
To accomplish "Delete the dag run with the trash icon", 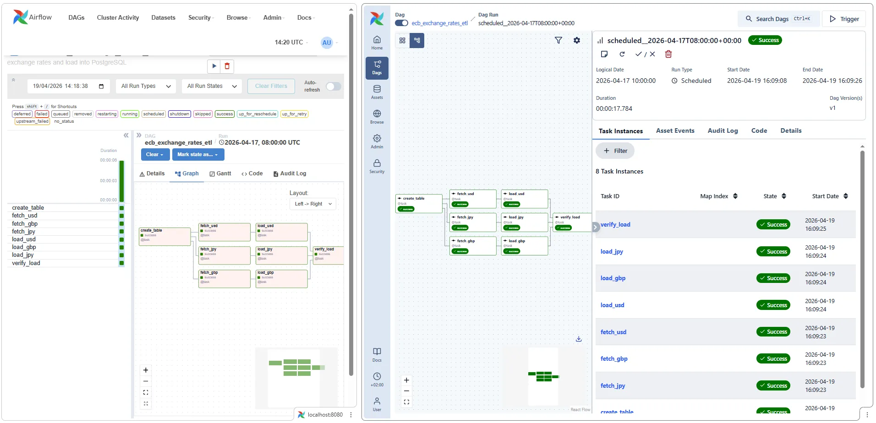I will point(668,54).
